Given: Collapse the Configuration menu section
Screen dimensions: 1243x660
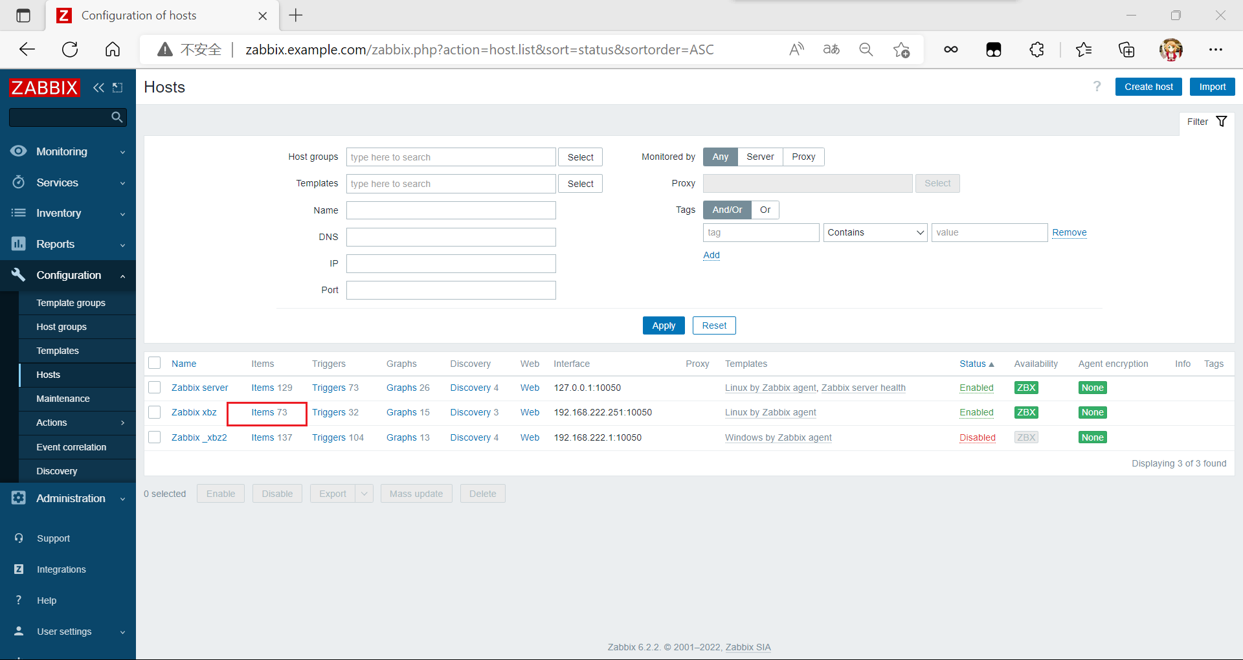Looking at the screenshot, I should click(x=122, y=276).
